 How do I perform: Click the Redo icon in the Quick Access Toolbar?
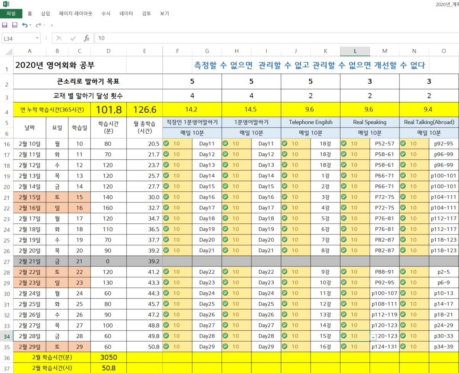click(39, 25)
